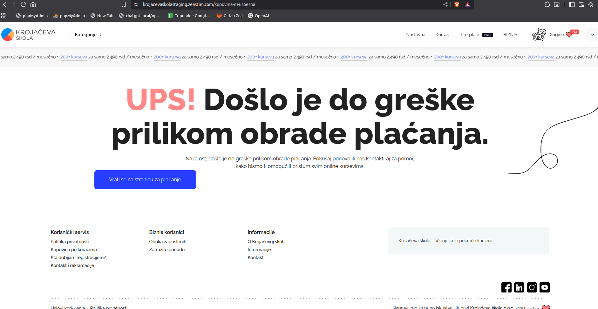Image resolution: width=598 pixels, height=309 pixels.
Task: Open Pretplata PASS menu item
Action: (x=476, y=35)
